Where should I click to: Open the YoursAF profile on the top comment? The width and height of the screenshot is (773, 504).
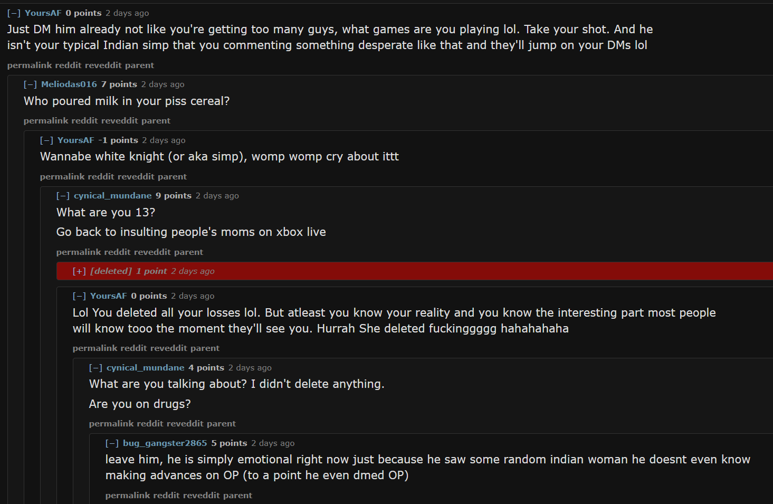coord(43,13)
